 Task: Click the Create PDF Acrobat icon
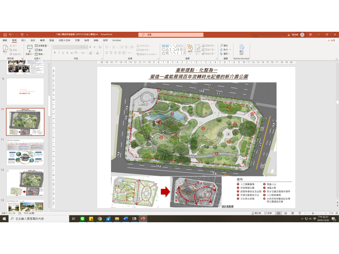242,49
